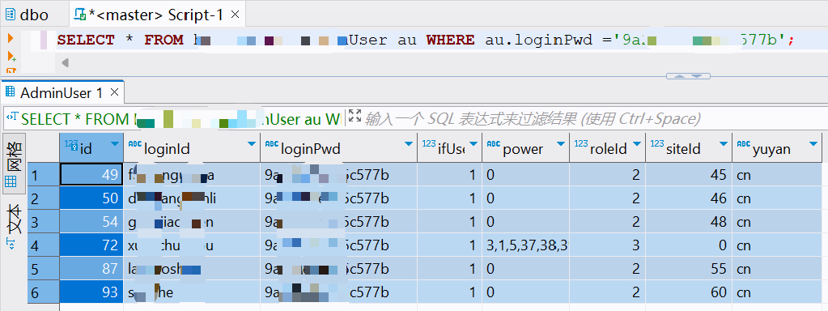Open the loginId column dropdown arrow
This screenshot has width=828, height=311.
tap(252, 143)
